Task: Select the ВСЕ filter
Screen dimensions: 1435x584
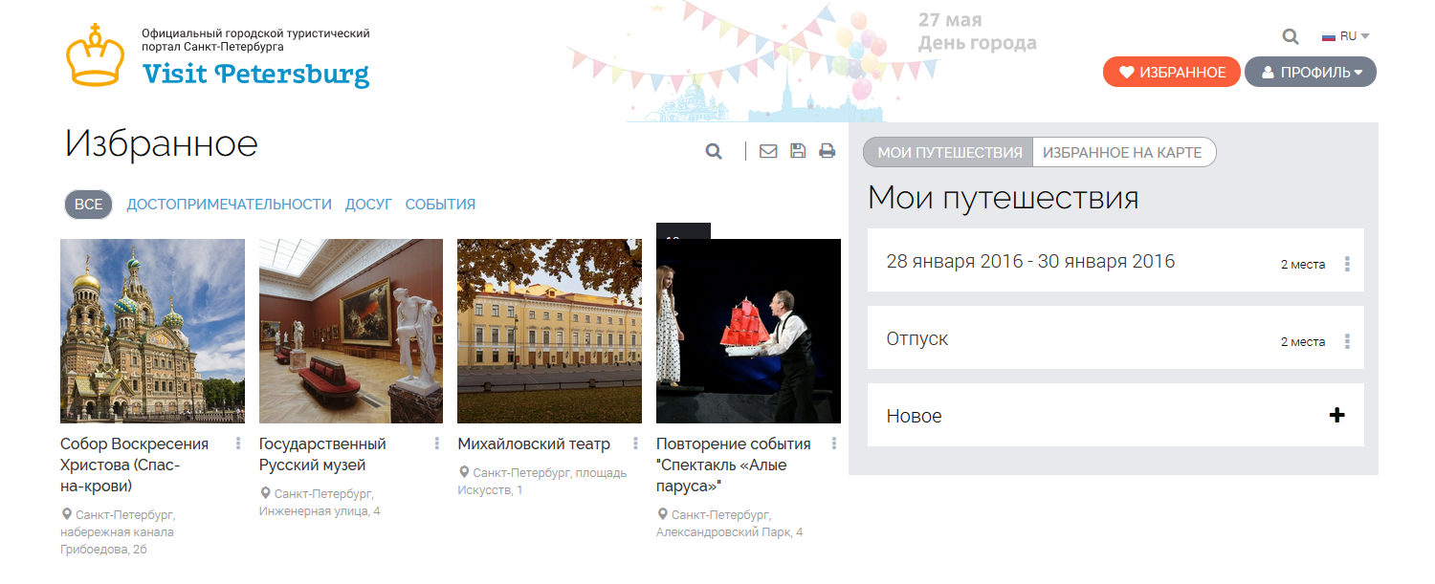Action: point(89,205)
